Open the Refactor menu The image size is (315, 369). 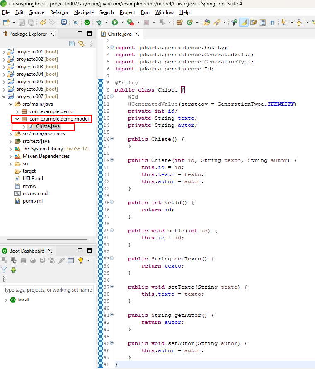click(59, 12)
